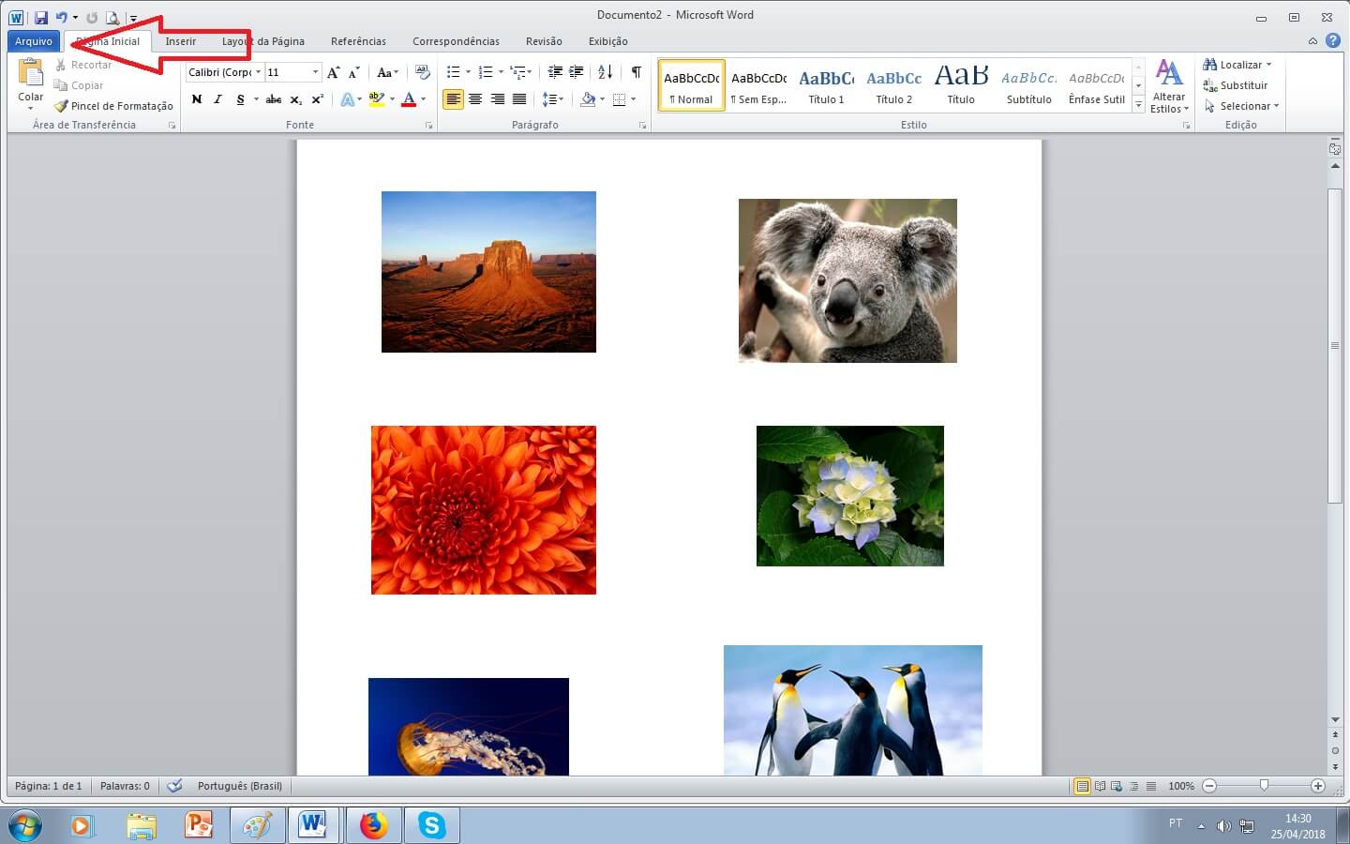Click the Localizar button
The height and width of the screenshot is (844, 1350).
pos(1237,65)
